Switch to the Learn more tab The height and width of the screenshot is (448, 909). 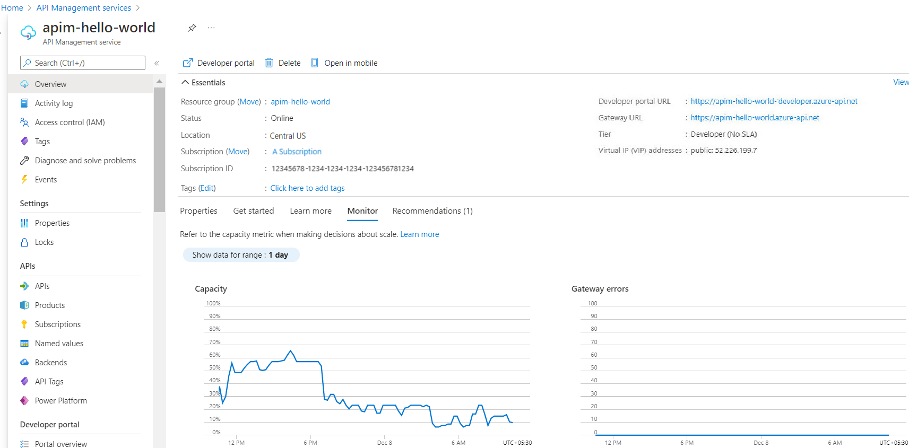(x=310, y=211)
